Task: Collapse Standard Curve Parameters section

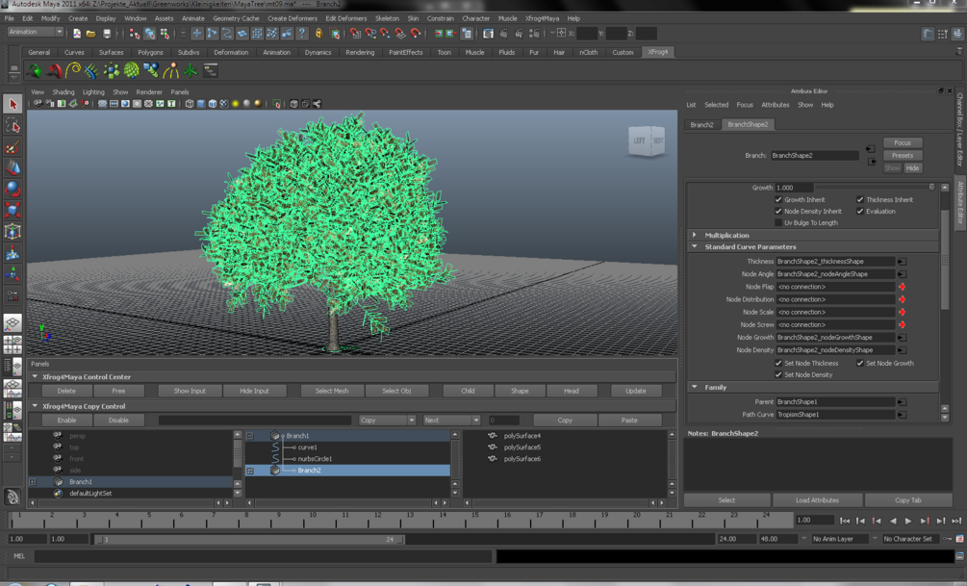Action: click(x=695, y=246)
